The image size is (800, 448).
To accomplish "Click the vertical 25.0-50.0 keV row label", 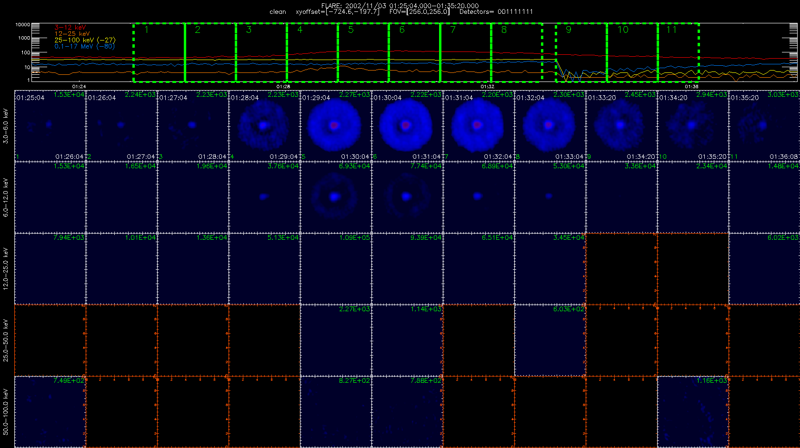I will pos(6,340).
